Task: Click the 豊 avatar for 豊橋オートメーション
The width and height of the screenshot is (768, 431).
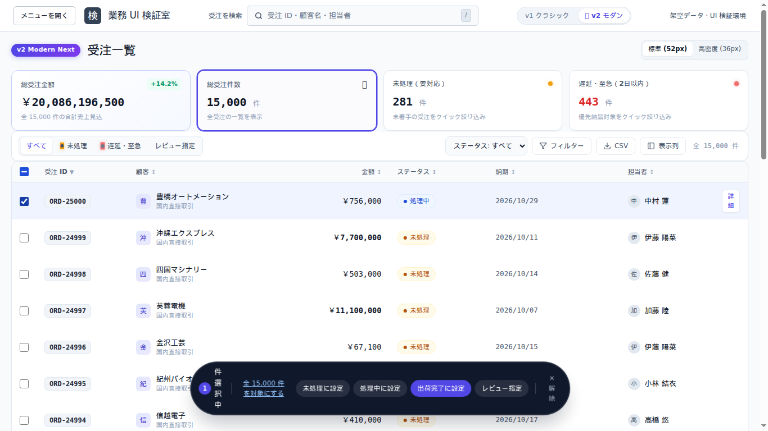Action: pos(143,201)
